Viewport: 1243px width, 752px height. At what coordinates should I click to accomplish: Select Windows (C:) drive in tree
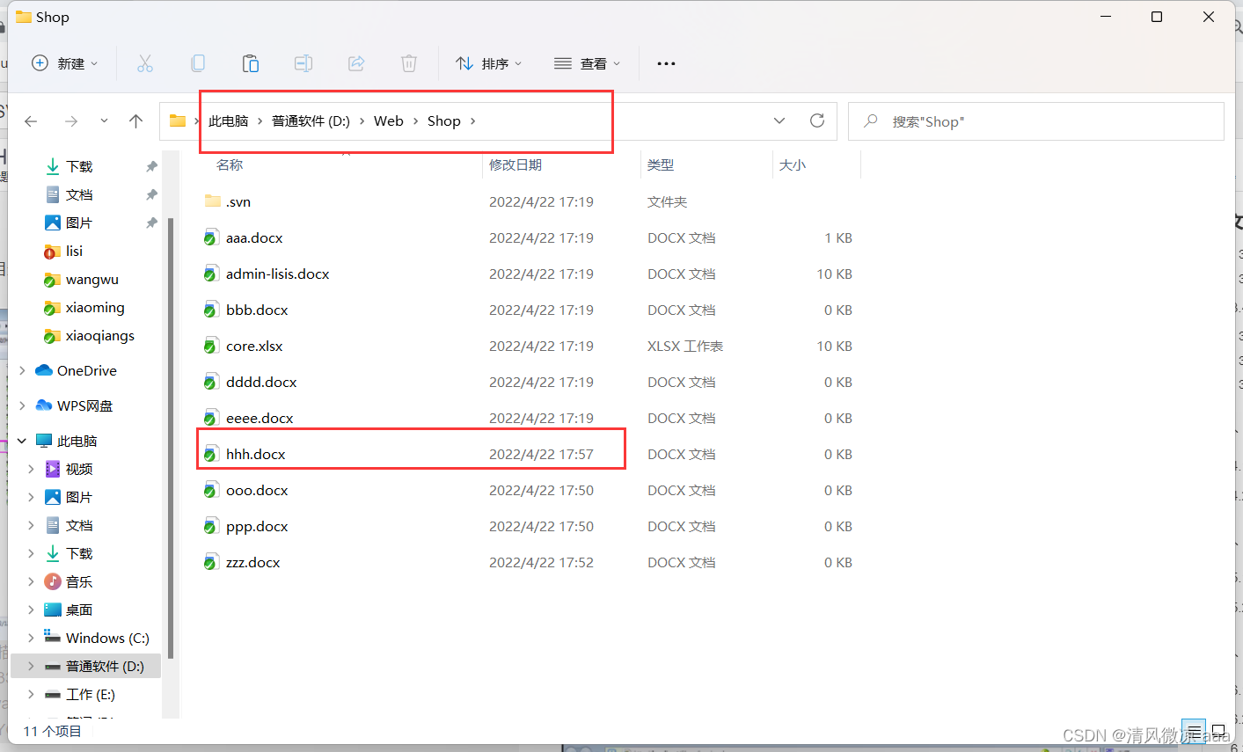(97, 638)
